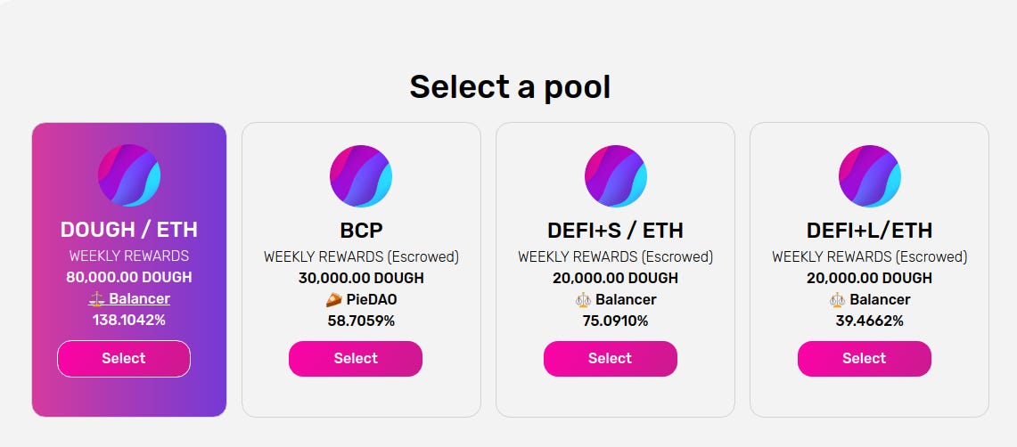Viewport: 1017px width, 447px height.
Task: Click the pie icon next to PieDAO
Action: tap(333, 300)
